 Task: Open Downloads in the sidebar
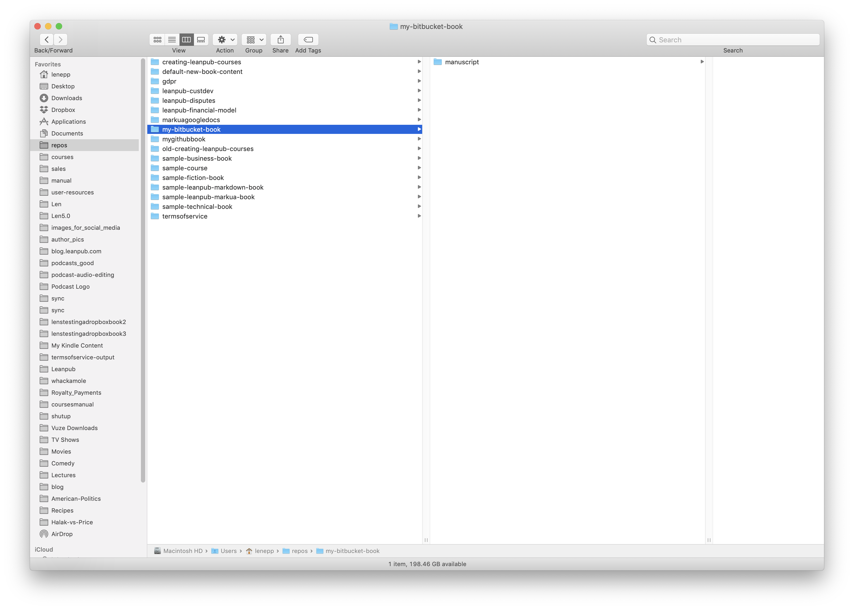[x=66, y=98]
